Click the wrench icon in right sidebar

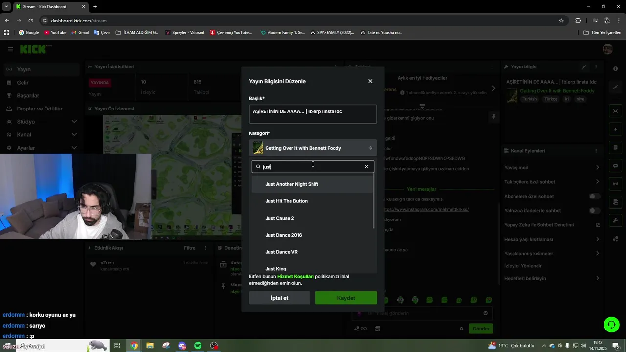coord(616,220)
